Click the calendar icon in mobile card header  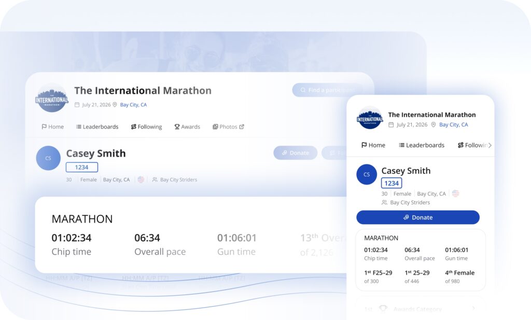point(391,124)
